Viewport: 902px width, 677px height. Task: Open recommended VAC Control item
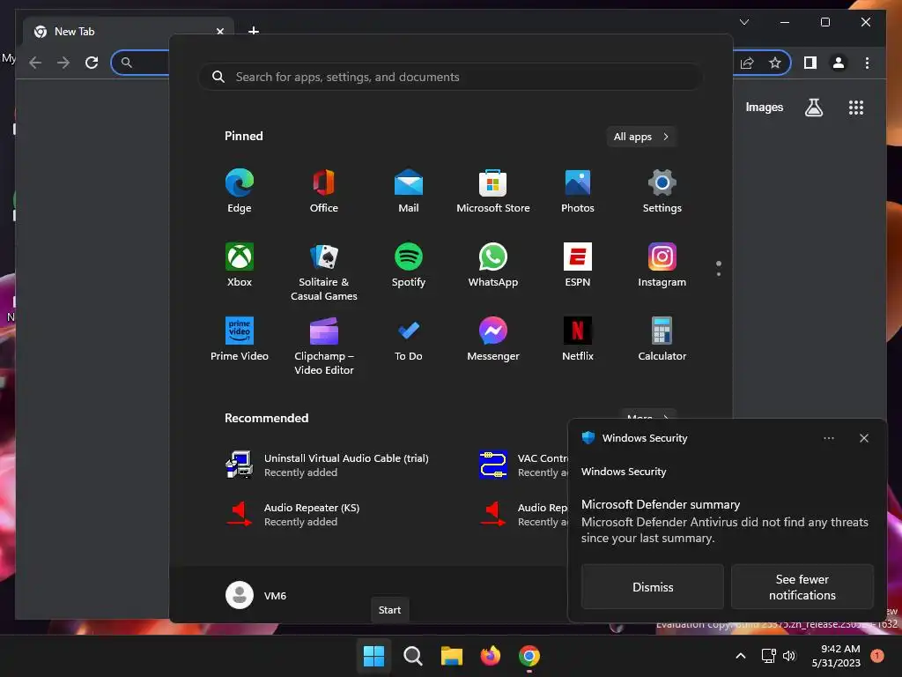522,465
